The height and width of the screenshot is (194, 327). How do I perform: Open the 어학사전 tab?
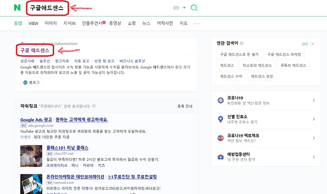pyautogui.click(x=165, y=23)
